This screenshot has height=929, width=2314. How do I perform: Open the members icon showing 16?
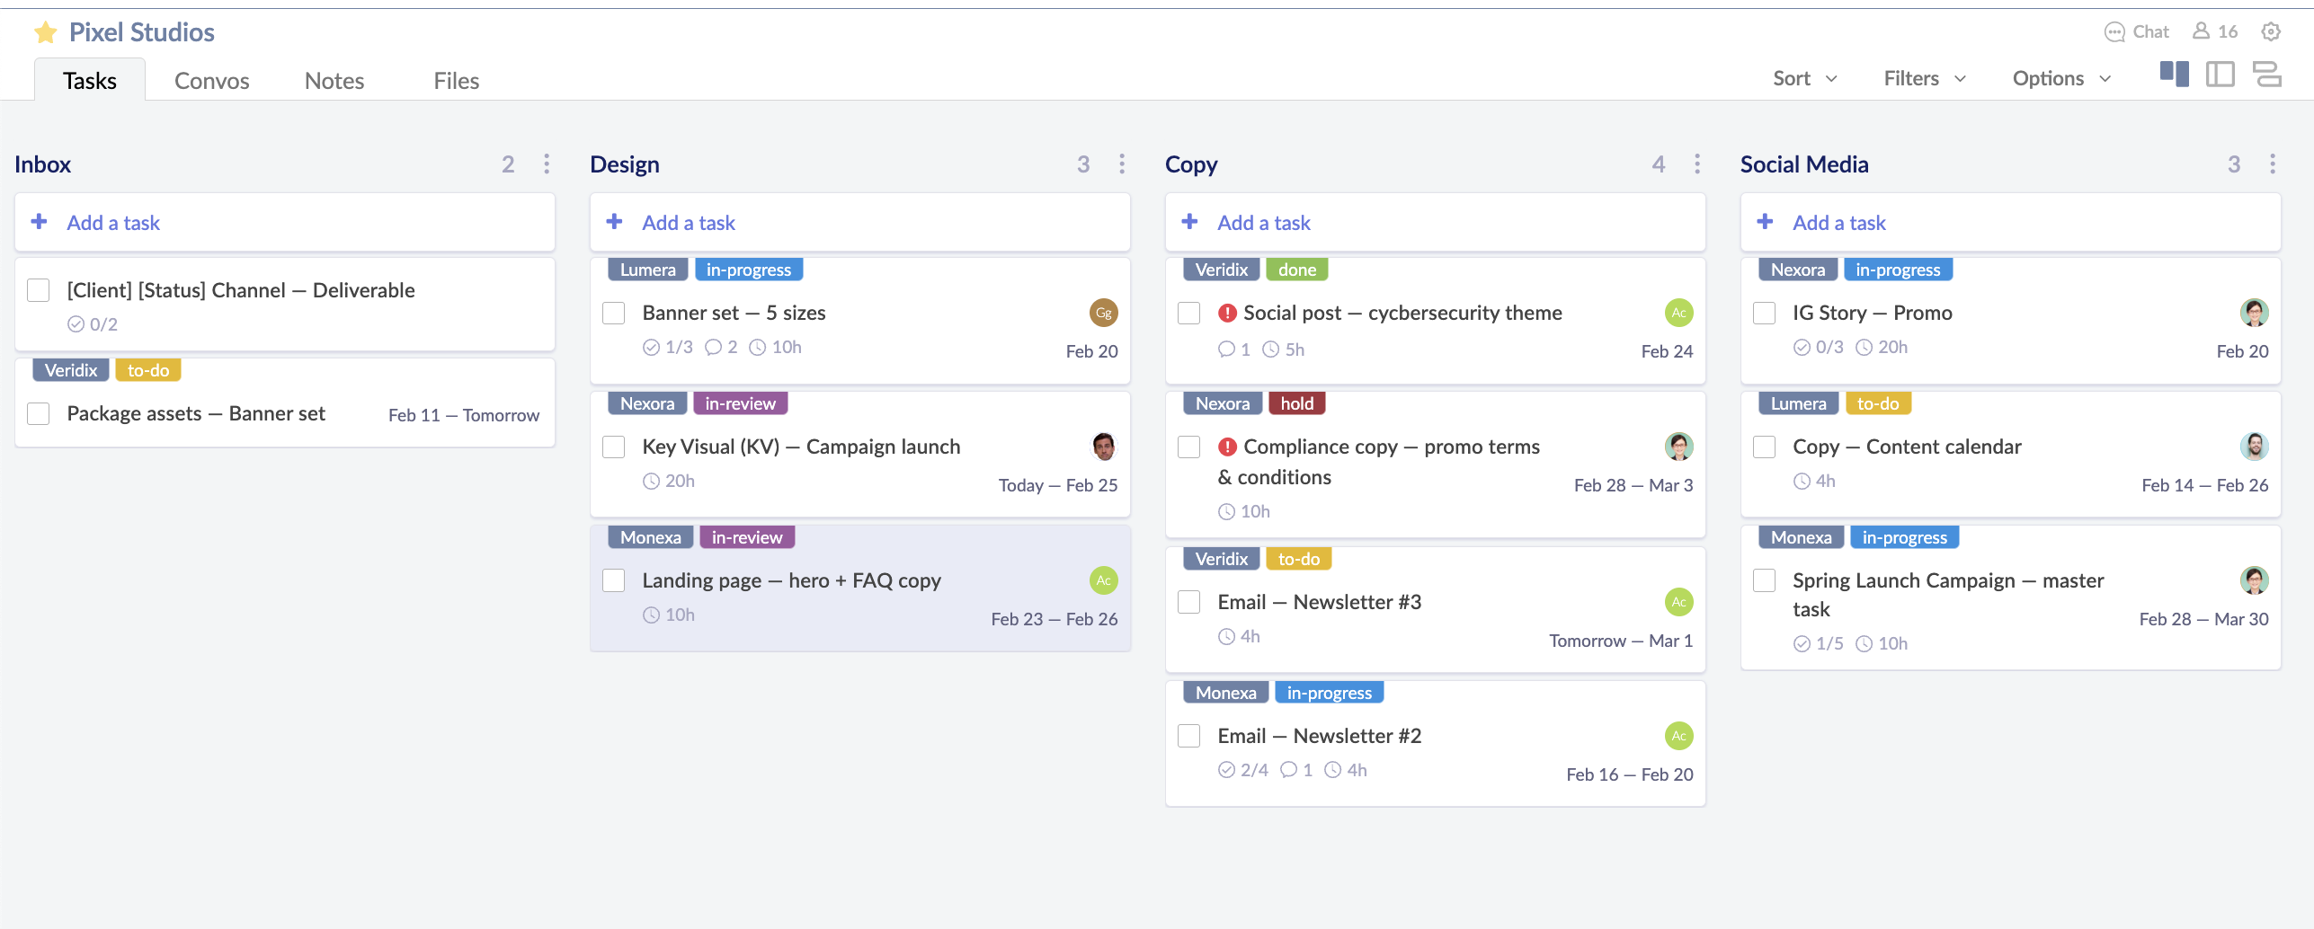tap(2201, 31)
